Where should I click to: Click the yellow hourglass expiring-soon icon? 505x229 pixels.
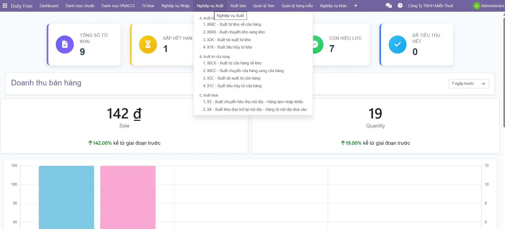[x=148, y=45]
